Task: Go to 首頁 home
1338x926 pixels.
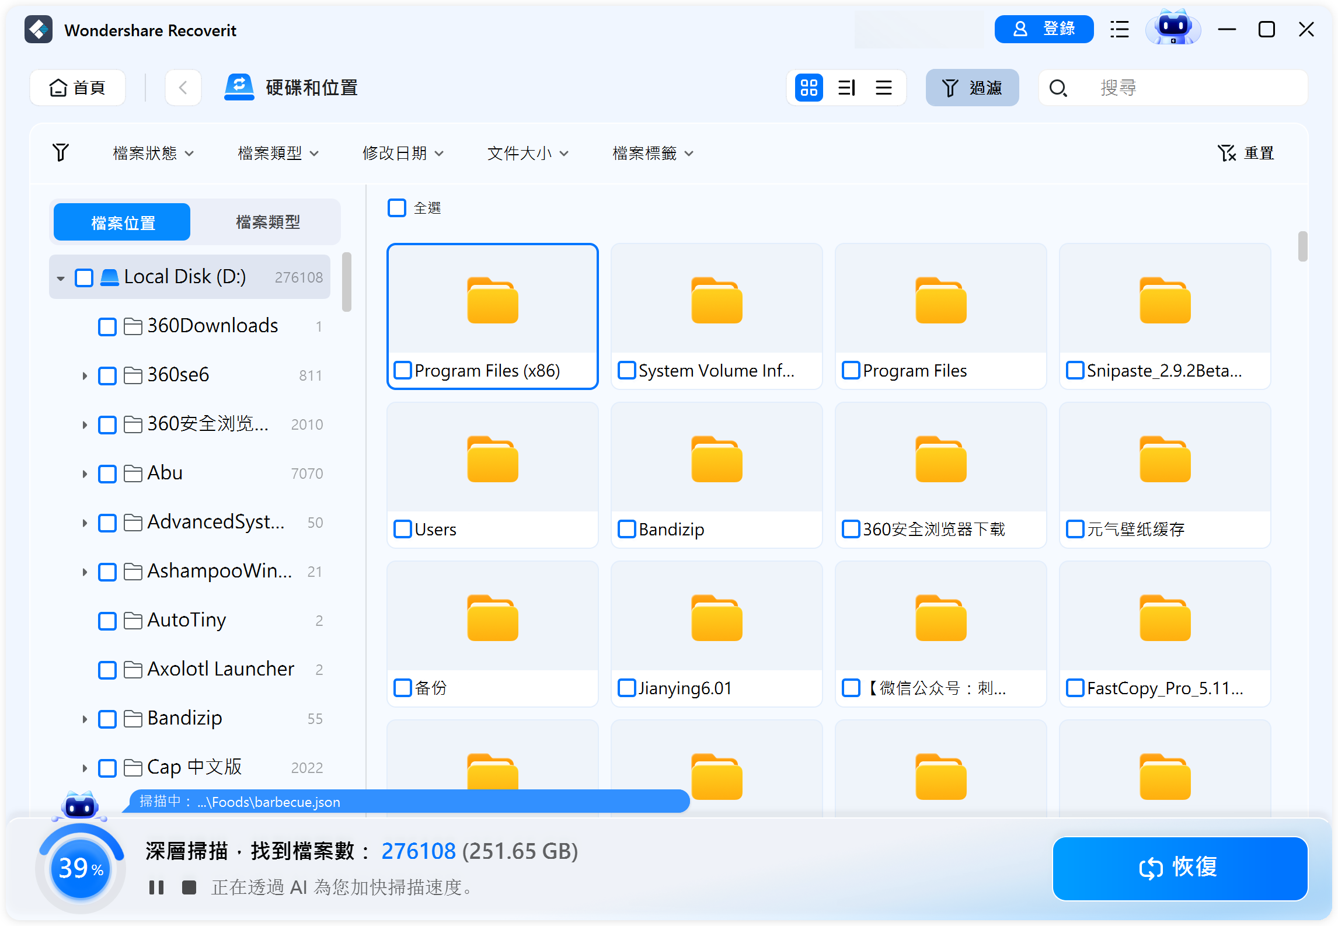Action: point(78,88)
